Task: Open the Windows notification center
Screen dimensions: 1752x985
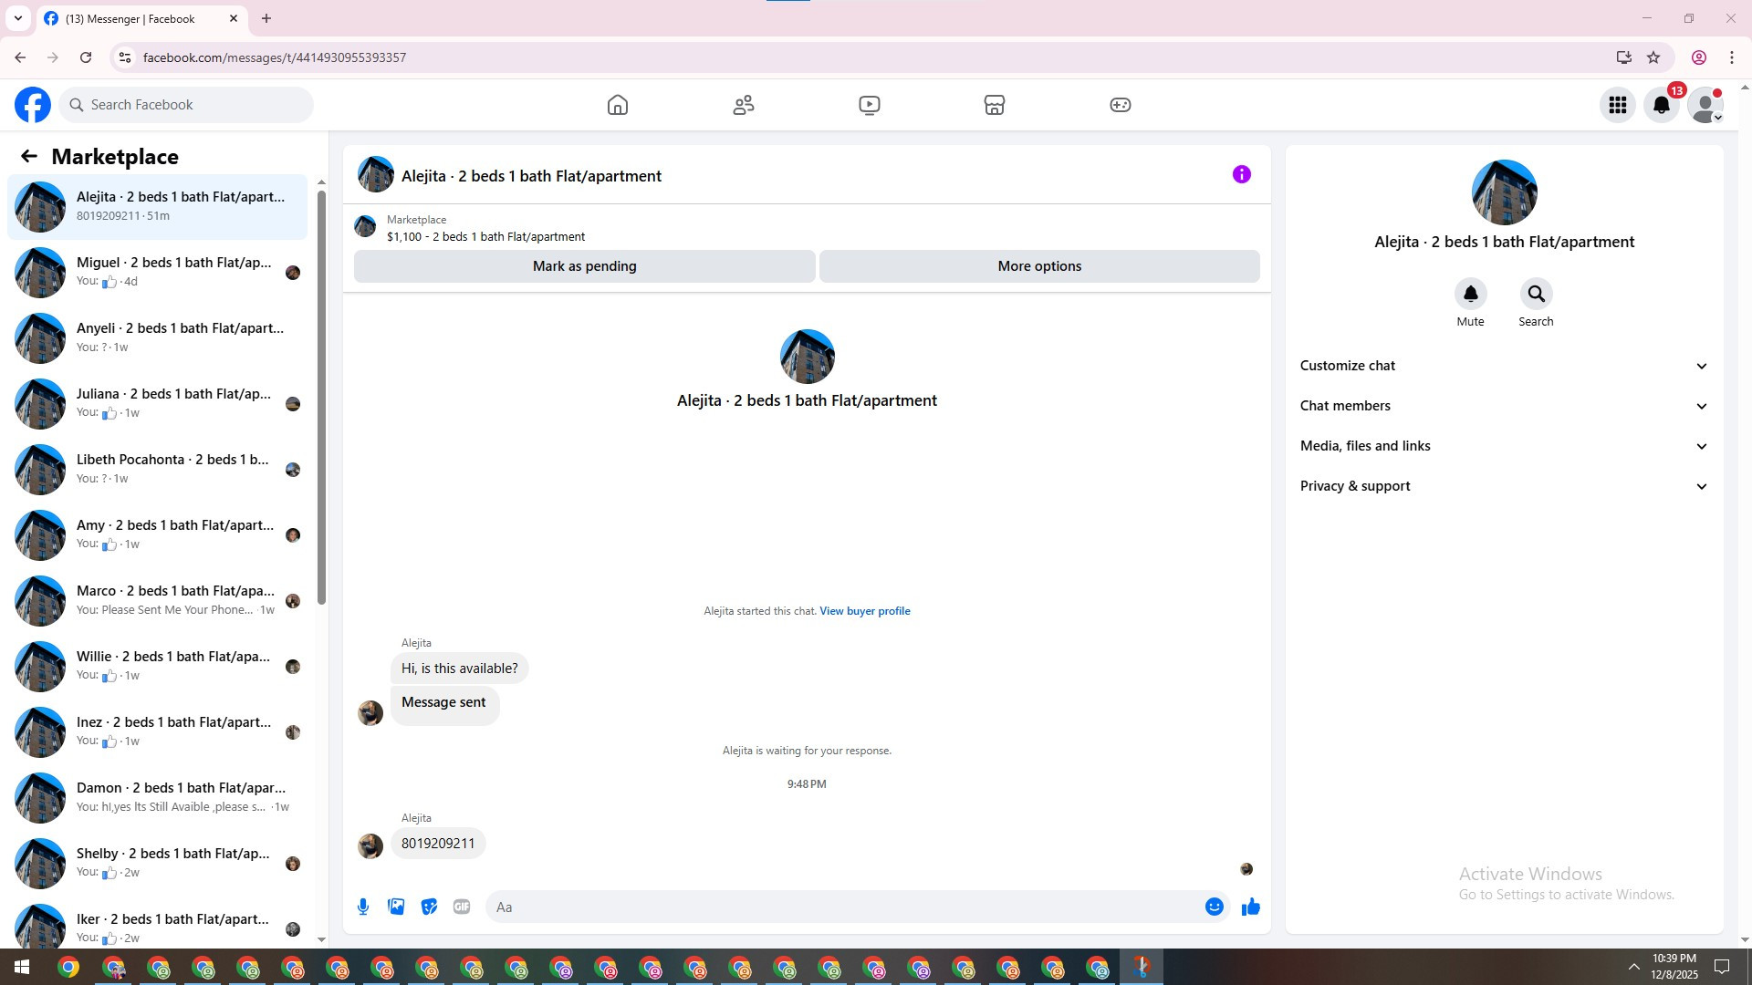Action: pos(1723,967)
